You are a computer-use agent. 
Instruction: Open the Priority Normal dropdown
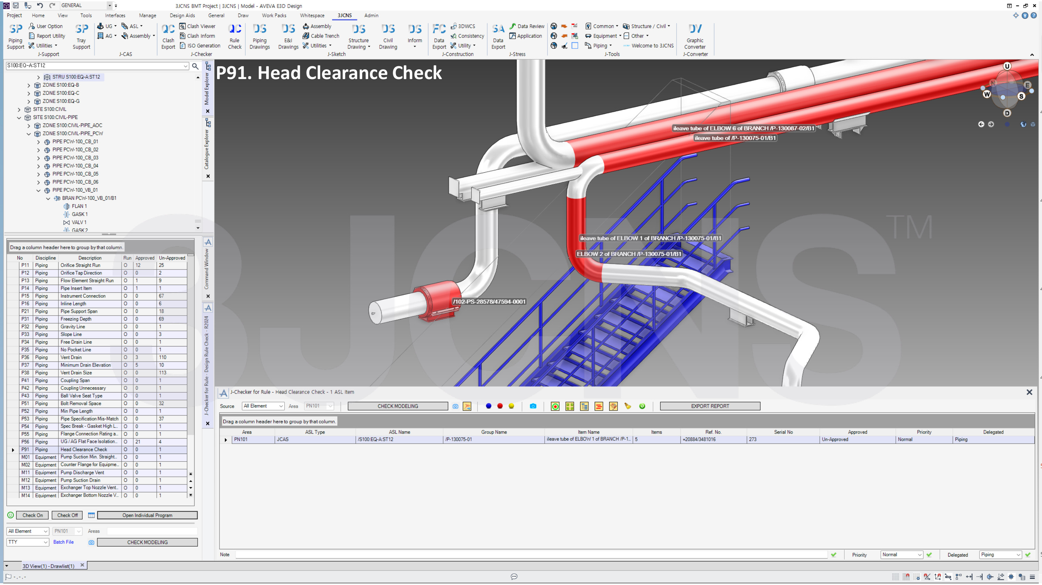pos(902,555)
